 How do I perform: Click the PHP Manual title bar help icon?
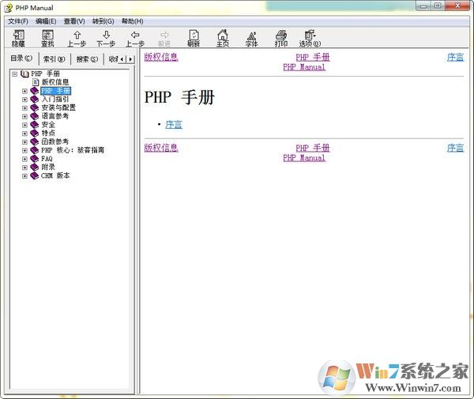coord(9,8)
